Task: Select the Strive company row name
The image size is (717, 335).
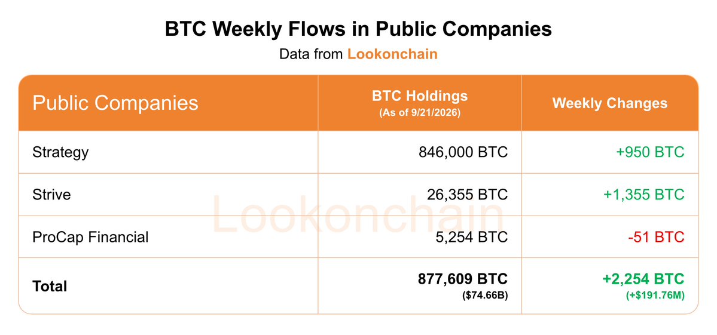Action: pyautogui.click(x=51, y=195)
